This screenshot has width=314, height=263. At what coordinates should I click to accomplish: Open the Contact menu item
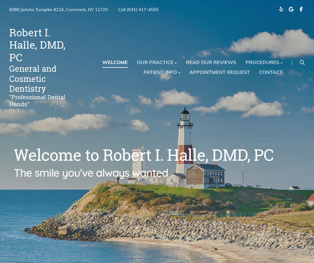coord(270,72)
